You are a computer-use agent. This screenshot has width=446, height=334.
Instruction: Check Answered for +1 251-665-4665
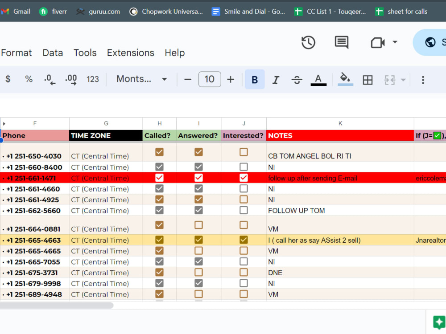198,250
